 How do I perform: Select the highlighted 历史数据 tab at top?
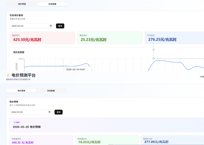[52, 4]
